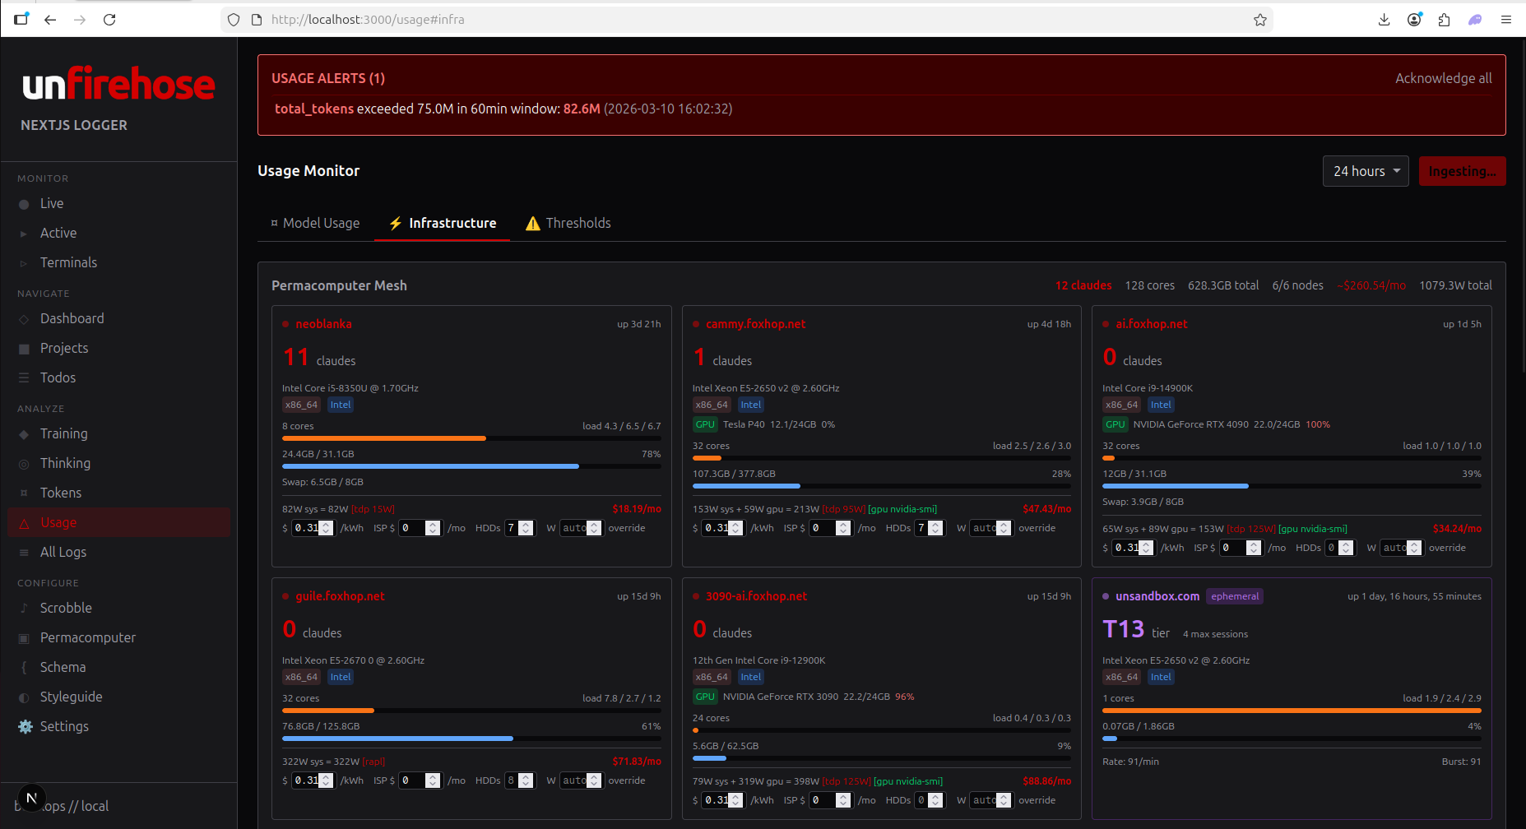The width and height of the screenshot is (1526, 829).
Task: Open the 24 hours time range dropdown
Action: point(1365,171)
